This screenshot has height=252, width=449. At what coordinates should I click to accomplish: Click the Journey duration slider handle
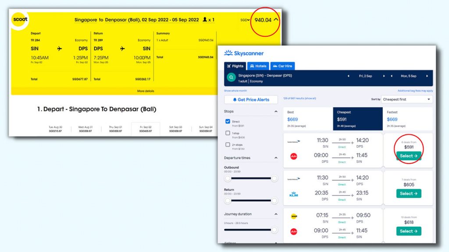pyautogui.click(x=274, y=230)
